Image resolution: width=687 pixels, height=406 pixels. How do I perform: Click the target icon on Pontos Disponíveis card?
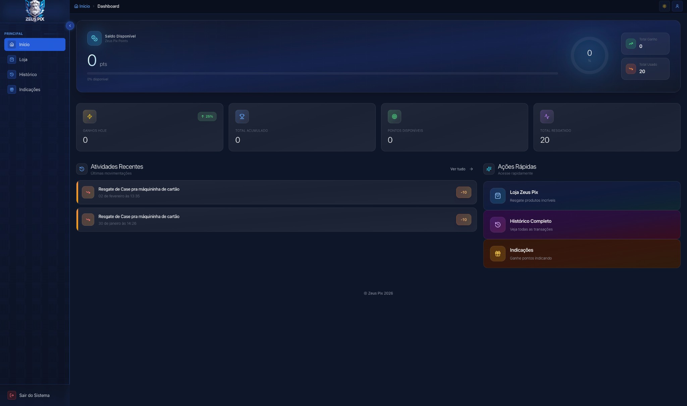[394, 116]
